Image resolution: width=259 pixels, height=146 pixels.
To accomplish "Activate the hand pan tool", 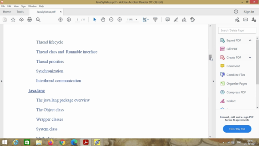I will (103, 19).
